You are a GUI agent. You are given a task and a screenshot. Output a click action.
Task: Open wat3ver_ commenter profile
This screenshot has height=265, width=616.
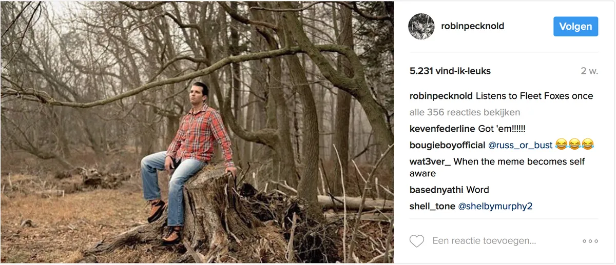click(x=430, y=161)
